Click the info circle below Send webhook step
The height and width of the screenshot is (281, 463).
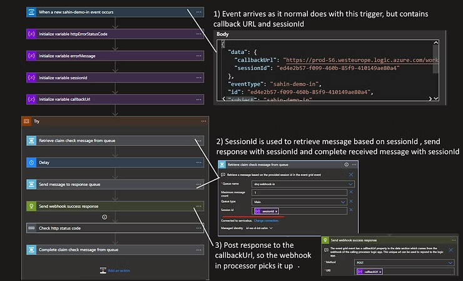point(104,217)
